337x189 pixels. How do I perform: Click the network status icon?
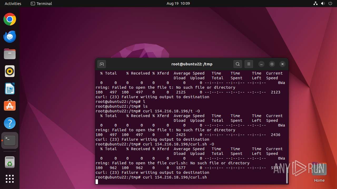point(315,3)
